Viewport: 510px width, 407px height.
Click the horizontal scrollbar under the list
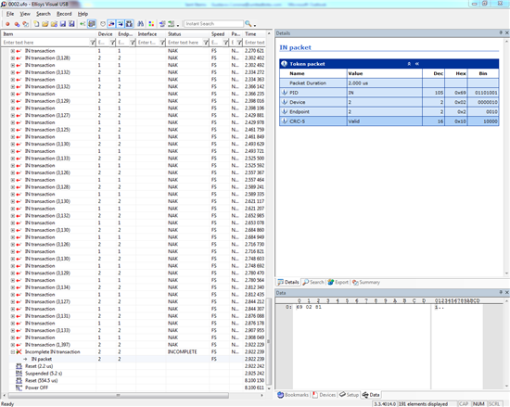119,396
